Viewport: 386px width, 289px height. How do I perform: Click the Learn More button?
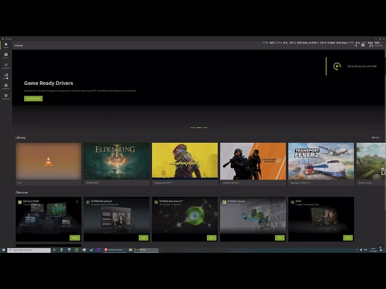click(33, 99)
